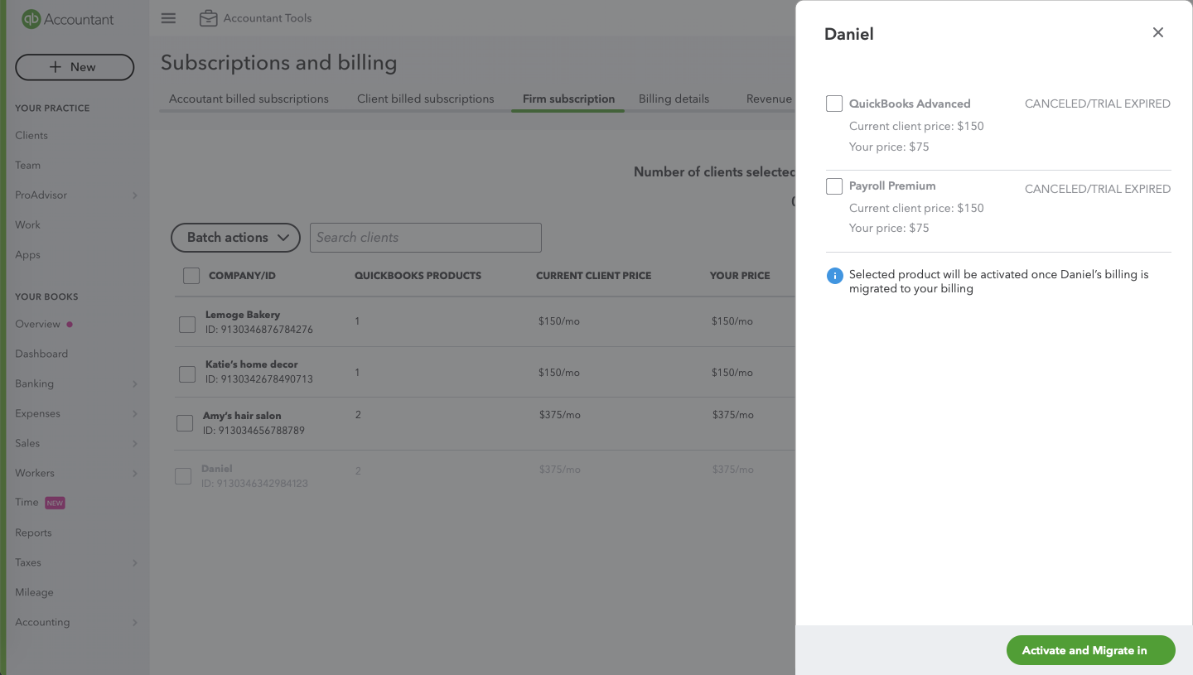The width and height of the screenshot is (1193, 675).
Task: Click the New button
Action: pyautogui.click(x=75, y=67)
